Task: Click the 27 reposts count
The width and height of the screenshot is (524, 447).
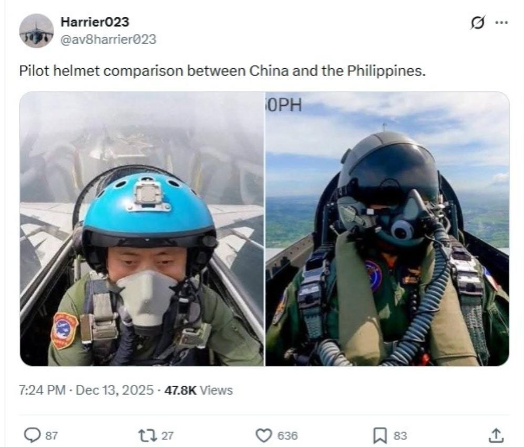Action: (x=168, y=435)
